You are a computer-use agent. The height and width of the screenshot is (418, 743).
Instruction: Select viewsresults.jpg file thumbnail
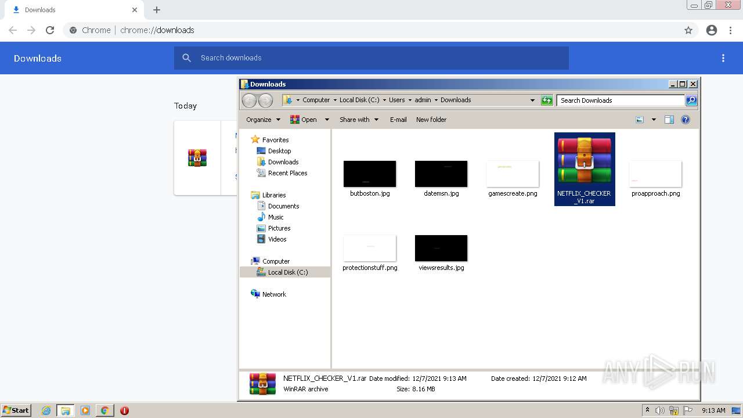click(x=441, y=248)
